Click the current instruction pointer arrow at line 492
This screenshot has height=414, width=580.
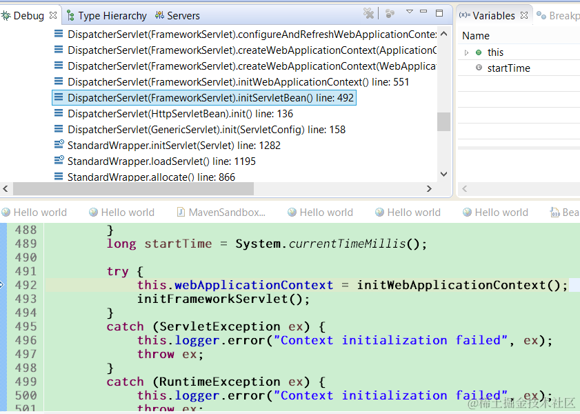click(2, 285)
